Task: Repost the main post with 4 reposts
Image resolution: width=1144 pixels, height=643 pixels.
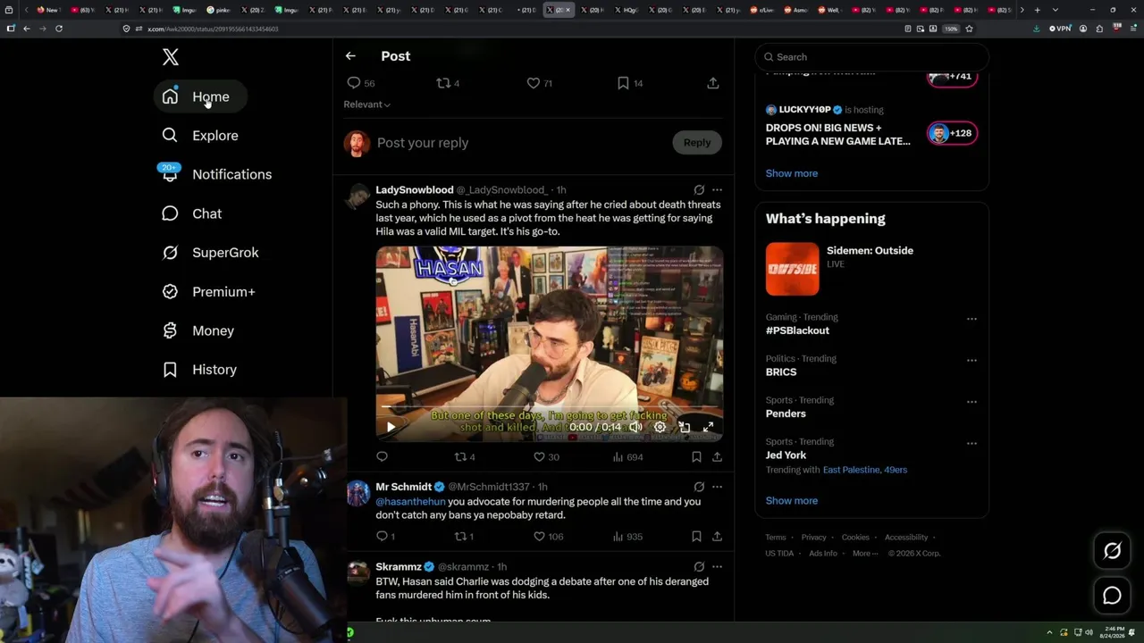Action: (x=448, y=83)
